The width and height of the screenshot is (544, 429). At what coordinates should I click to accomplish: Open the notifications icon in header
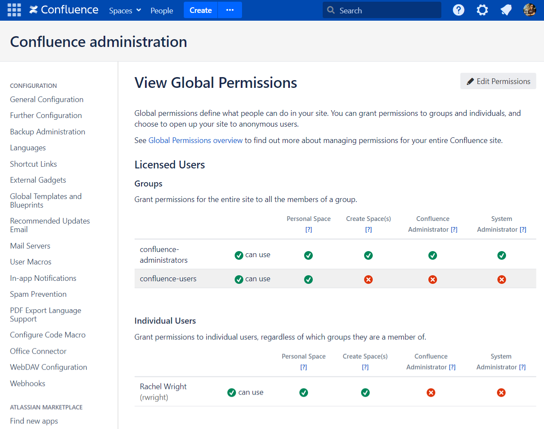(506, 10)
